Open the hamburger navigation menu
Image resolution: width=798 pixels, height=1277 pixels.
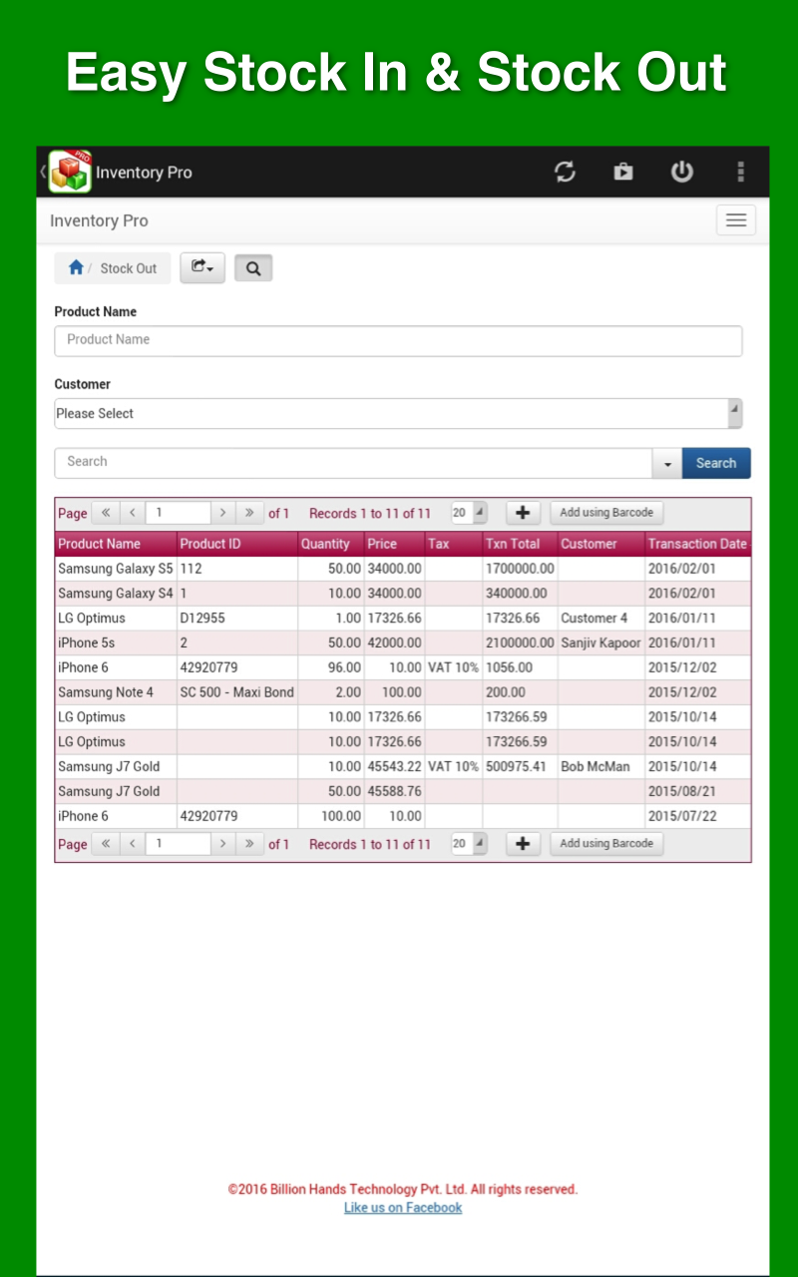point(736,220)
